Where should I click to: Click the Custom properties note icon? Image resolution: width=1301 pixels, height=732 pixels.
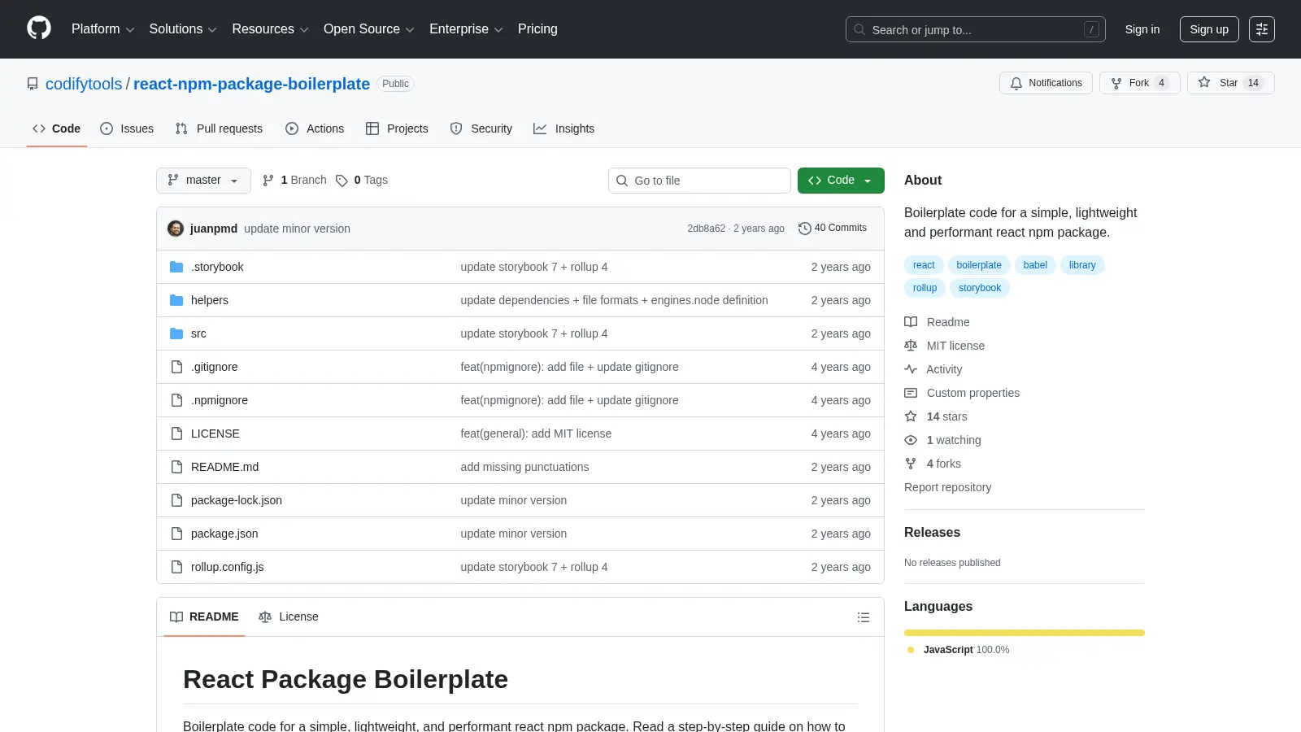pyautogui.click(x=911, y=393)
